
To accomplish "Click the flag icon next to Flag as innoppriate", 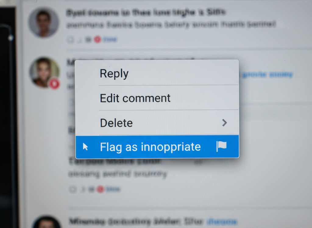I will [x=221, y=146].
